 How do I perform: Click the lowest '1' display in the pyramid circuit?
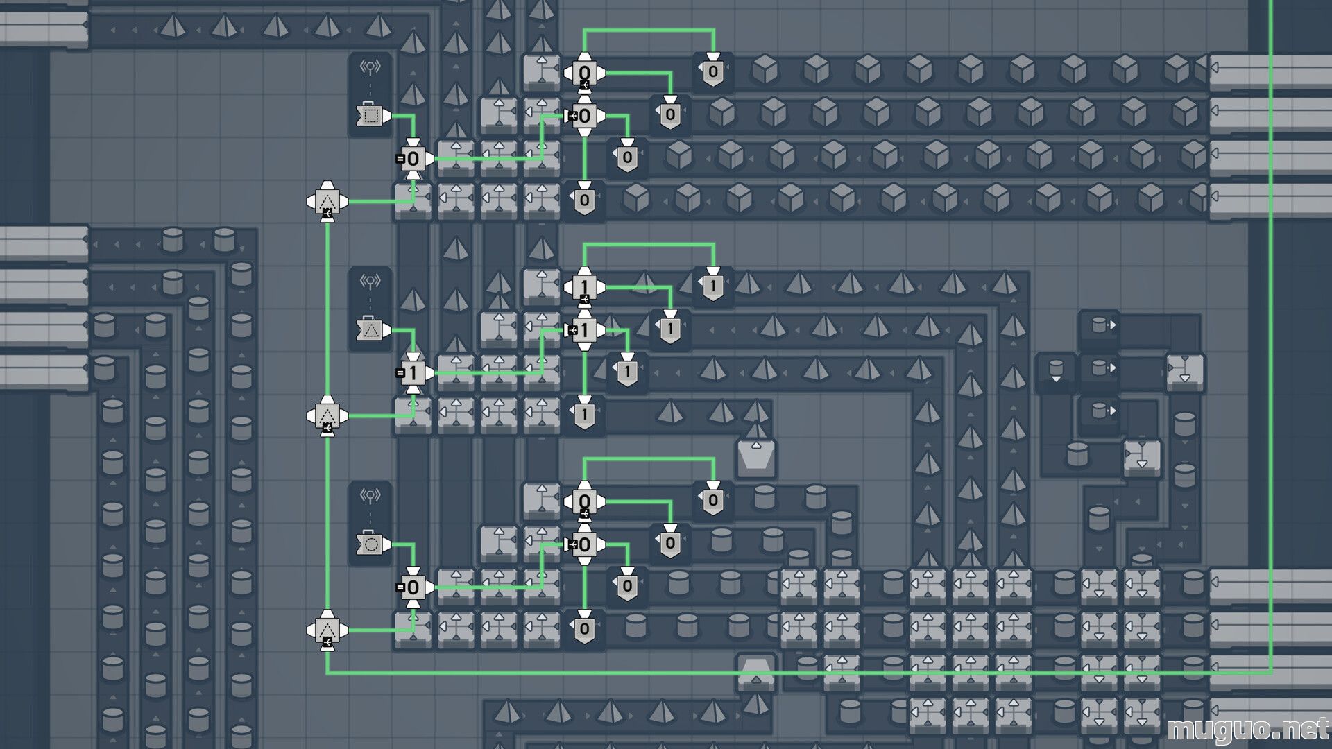[x=584, y=414]
